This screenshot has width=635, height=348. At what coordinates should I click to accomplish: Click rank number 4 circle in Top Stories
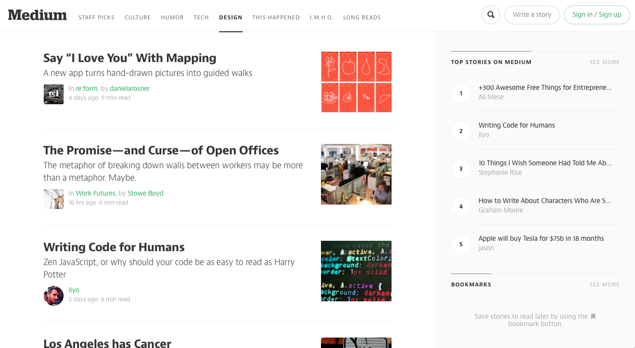[461, 207]
